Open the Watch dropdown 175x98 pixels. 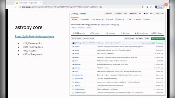click(x=133, y=14)
